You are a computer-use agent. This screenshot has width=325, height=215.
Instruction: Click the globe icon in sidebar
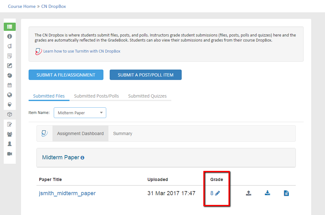point(9,95)
